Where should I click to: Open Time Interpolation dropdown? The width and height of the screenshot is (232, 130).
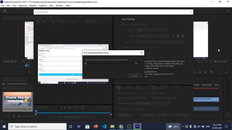pos(152,104)
